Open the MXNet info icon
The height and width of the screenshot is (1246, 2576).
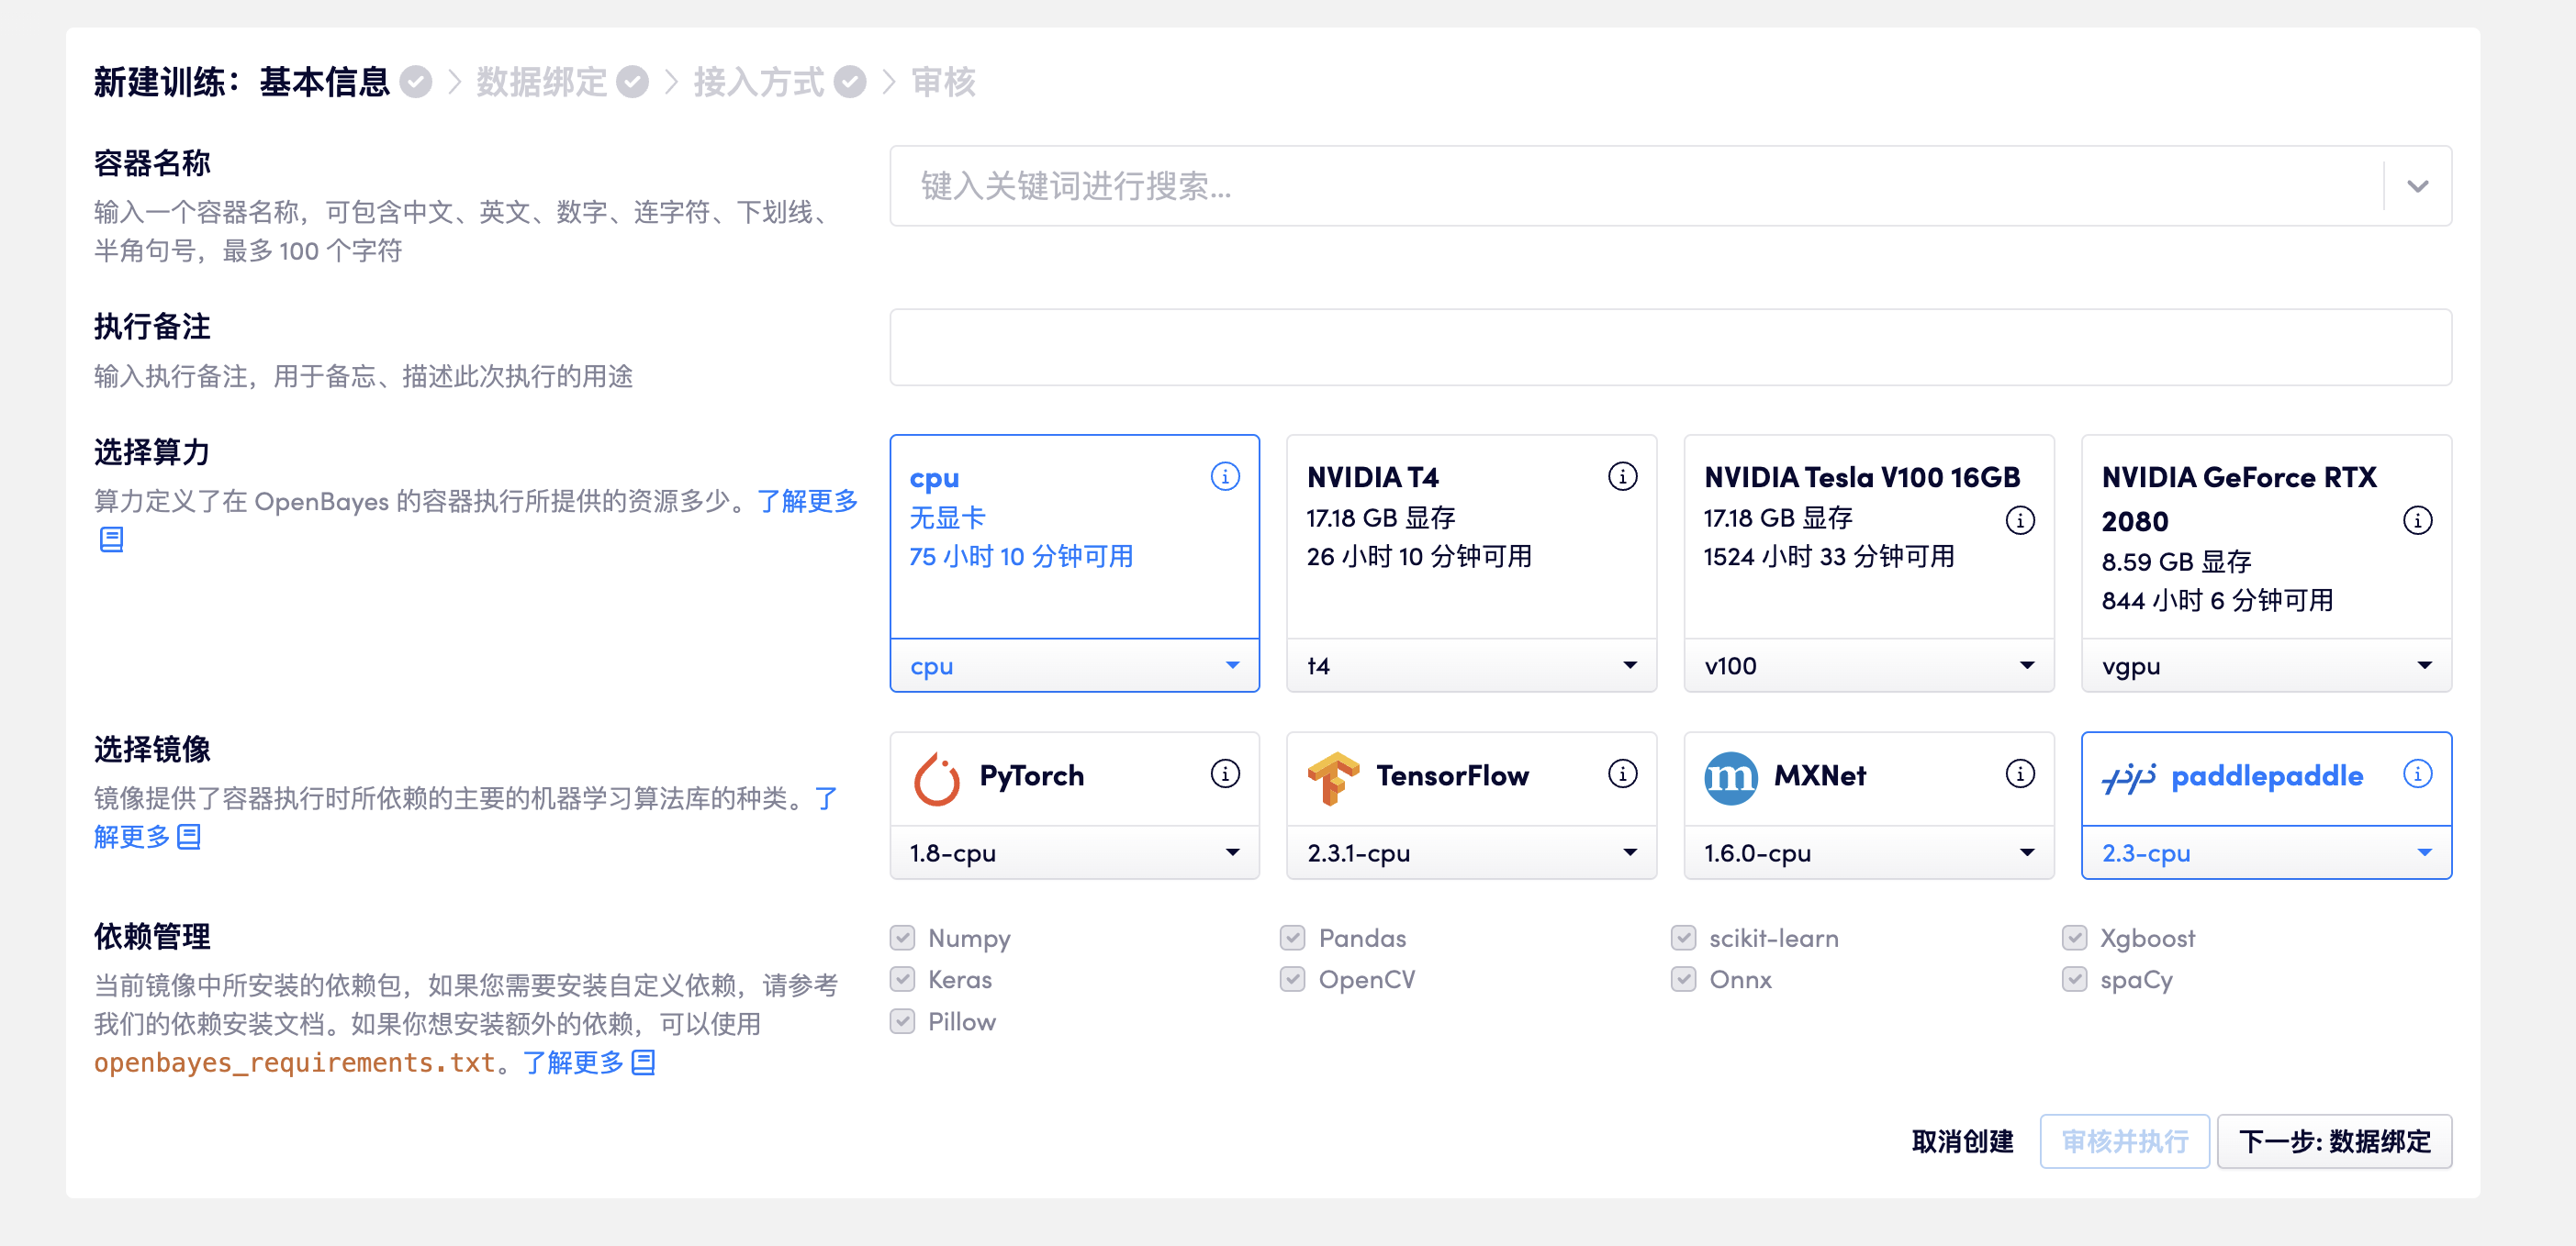2019,773
